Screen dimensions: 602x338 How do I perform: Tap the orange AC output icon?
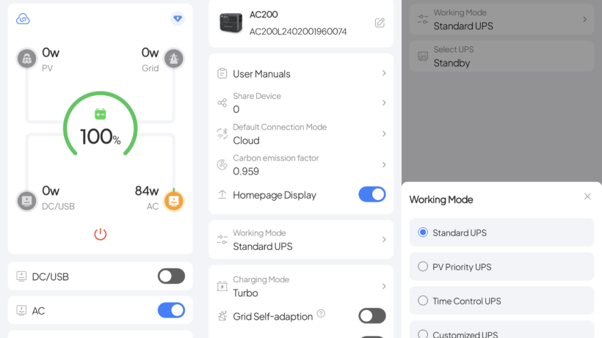coord(174,201)
